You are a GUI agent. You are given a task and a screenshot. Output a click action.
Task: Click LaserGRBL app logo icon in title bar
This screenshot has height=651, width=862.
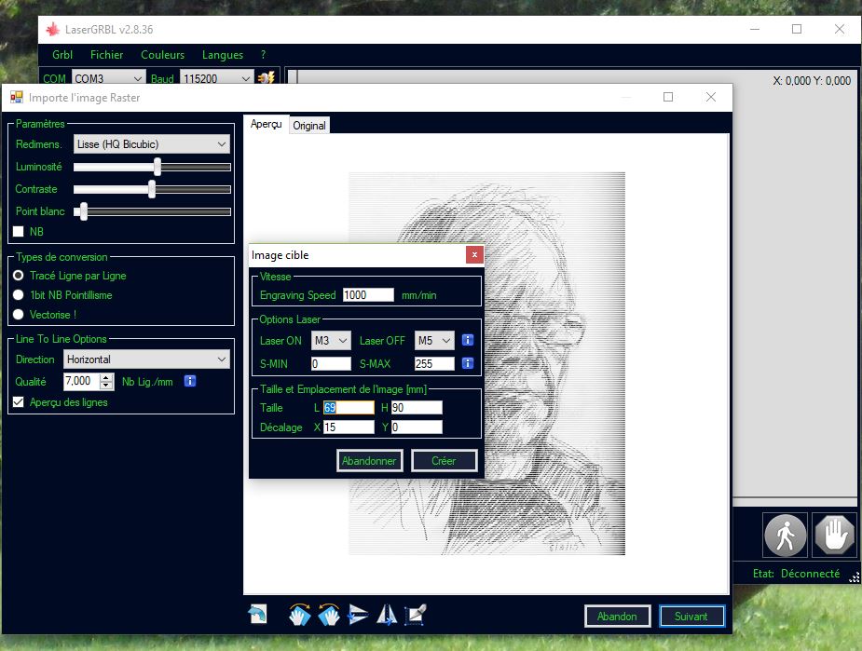pyautogui.click(x=53, y=29)
